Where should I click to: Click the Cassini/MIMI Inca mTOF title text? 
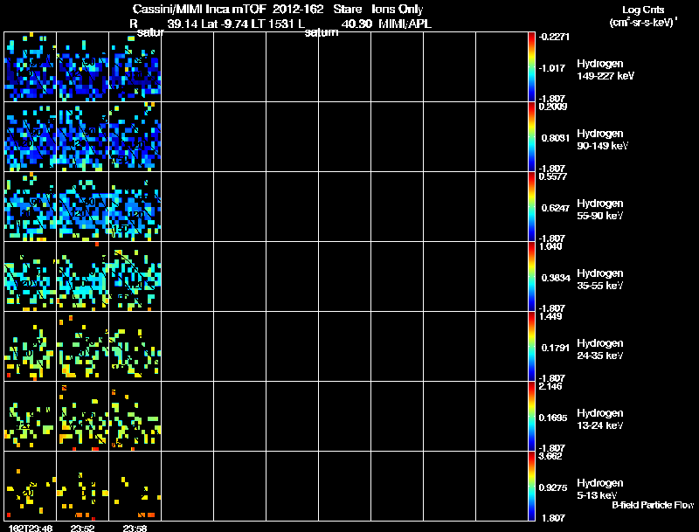[x=199, y=9]
